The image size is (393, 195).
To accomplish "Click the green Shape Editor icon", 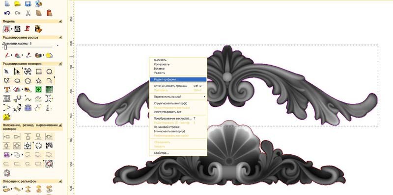I will (x=38, y=89).
